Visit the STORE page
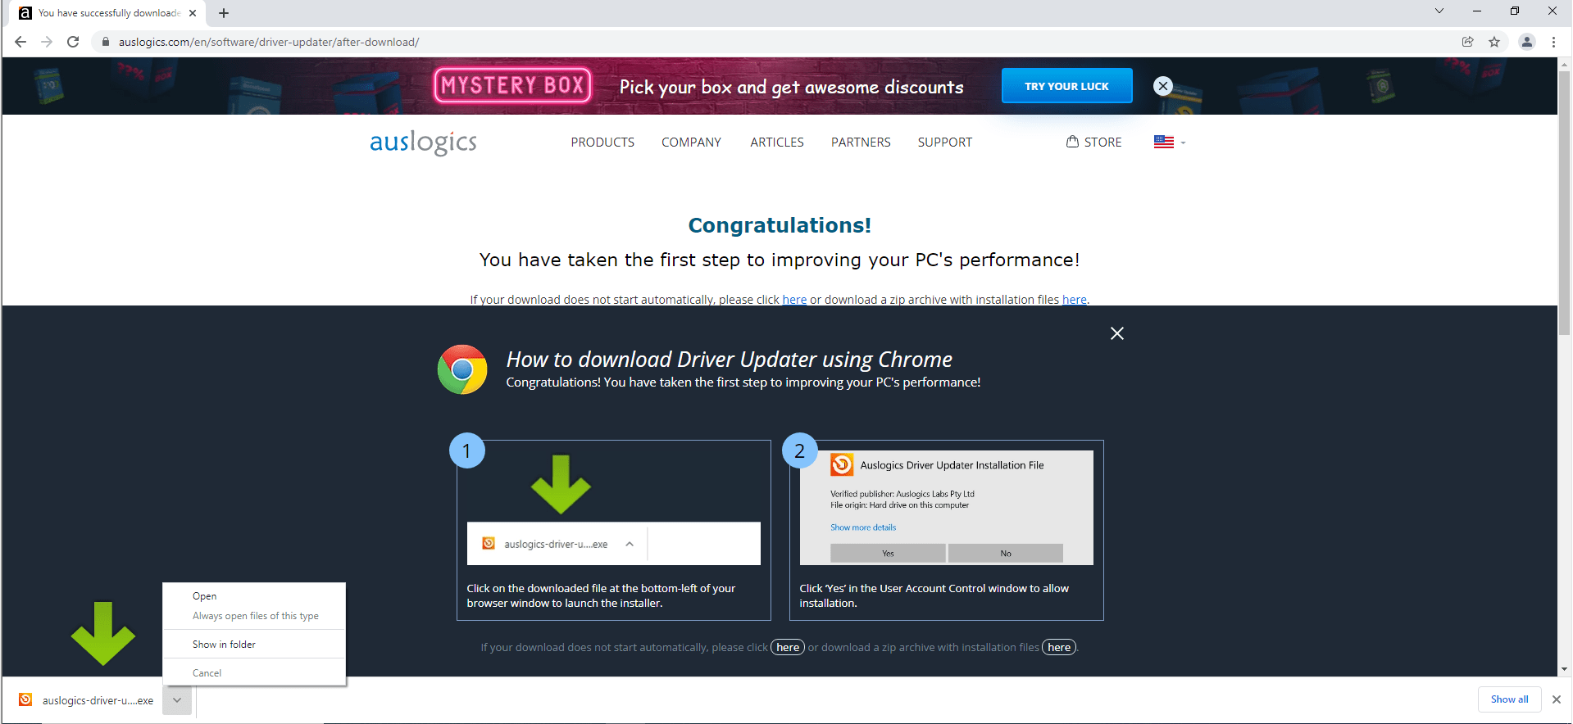Image resolution: width=1573 pixels, height=724 pixels. click(1093, 143)
